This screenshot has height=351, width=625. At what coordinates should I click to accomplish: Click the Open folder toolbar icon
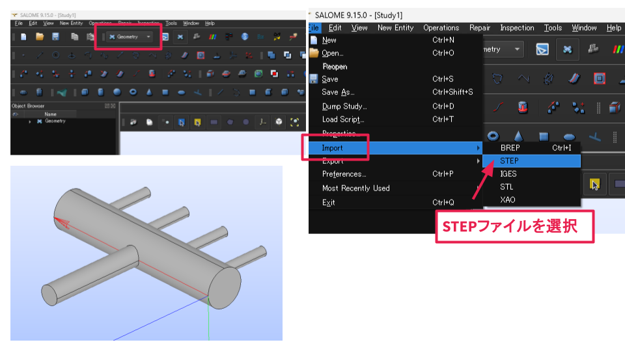tap(39, 37)
